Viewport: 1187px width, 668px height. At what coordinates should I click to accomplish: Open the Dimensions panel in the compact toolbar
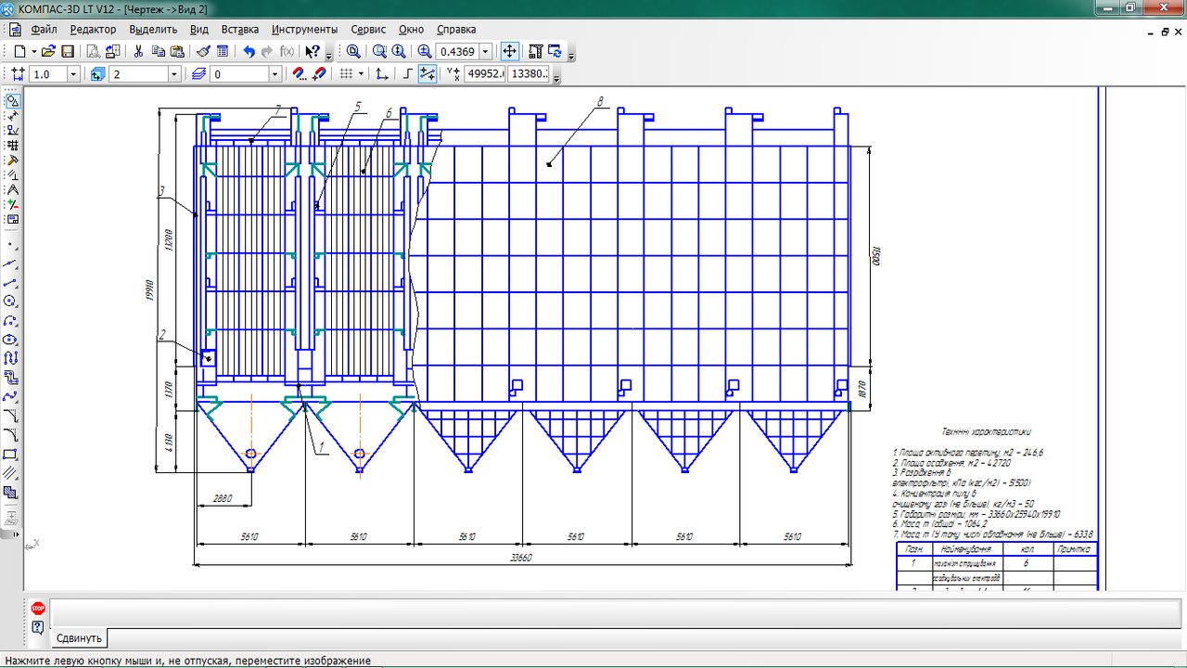[12, 115]
